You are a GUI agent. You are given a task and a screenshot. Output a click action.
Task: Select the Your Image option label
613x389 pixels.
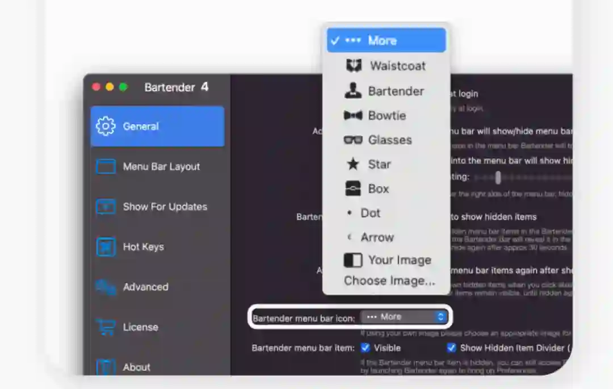400,260
